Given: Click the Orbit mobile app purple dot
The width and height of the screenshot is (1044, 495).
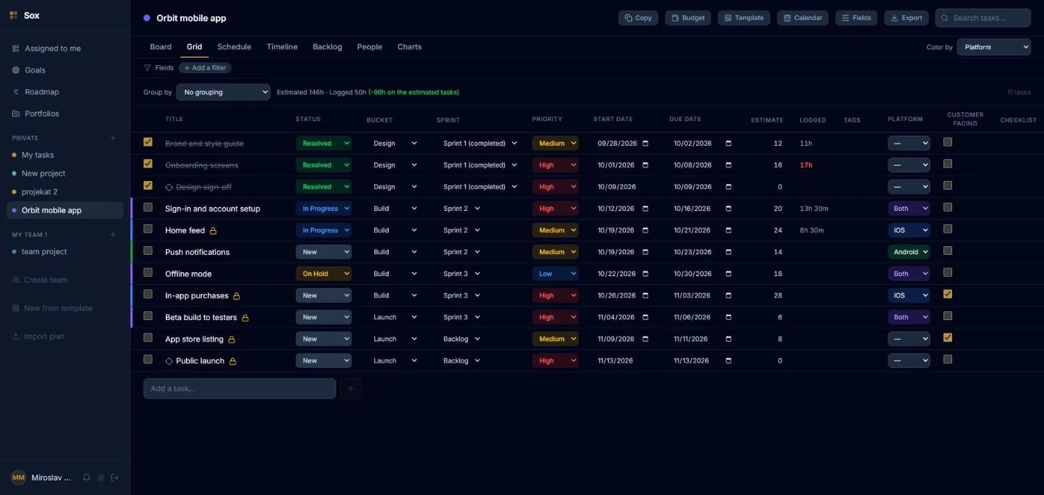Looking at the screenshot, I should click(x=146, y=18).
